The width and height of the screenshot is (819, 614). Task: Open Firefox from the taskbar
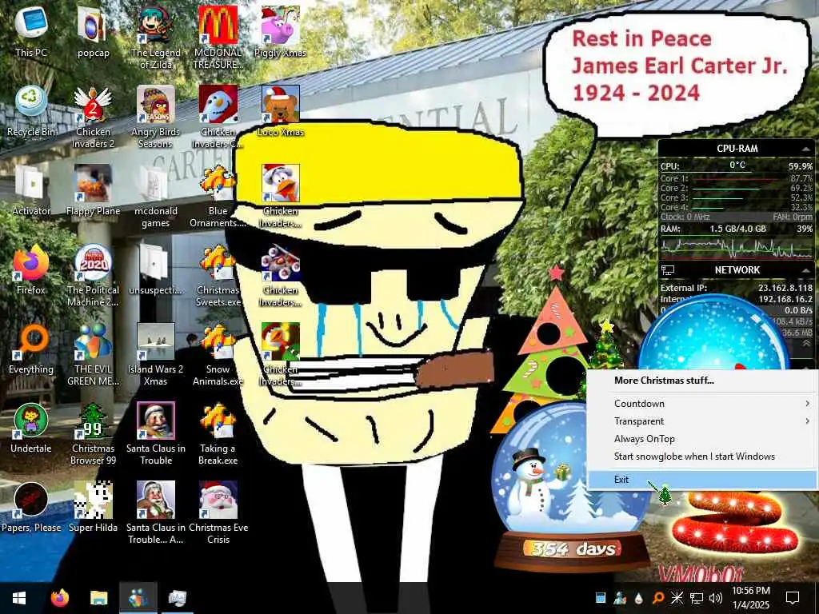[x=59, y=598]
